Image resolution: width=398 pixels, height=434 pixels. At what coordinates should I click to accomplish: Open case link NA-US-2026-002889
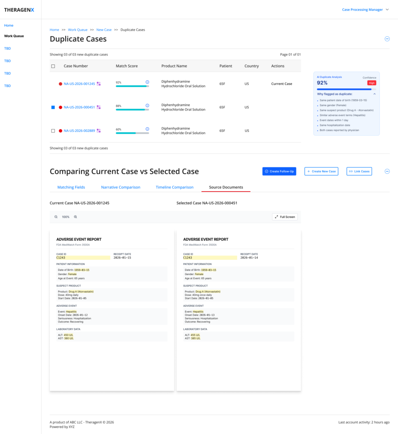coord(79,131)
